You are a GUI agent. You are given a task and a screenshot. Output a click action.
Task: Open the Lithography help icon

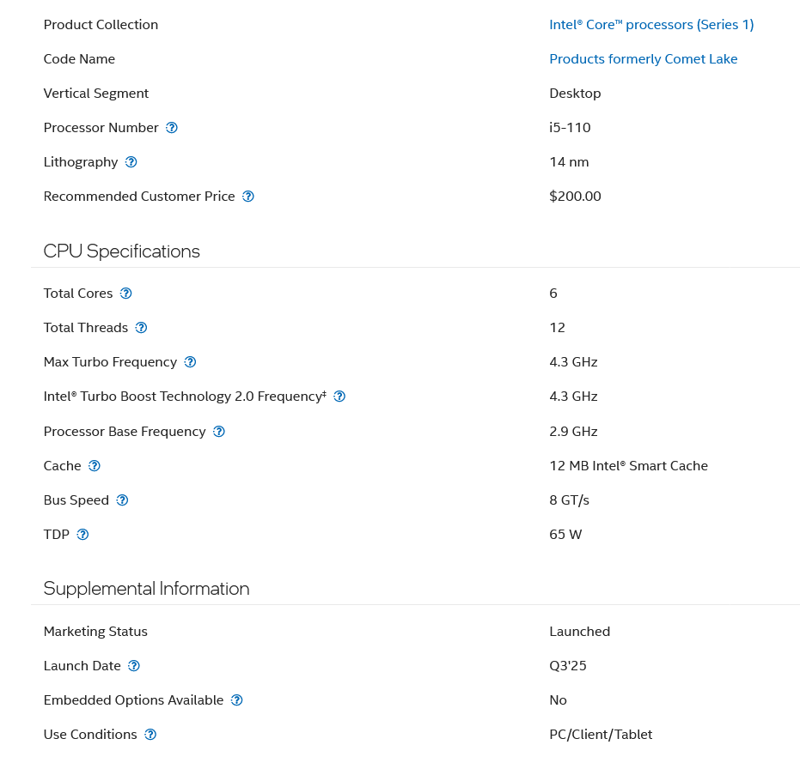131,161
